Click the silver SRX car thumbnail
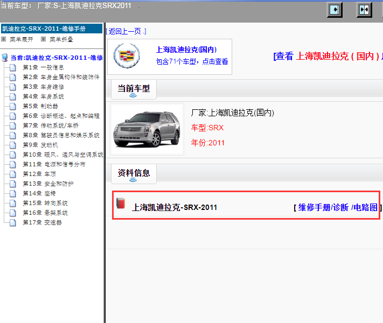 tap(147, 129)
